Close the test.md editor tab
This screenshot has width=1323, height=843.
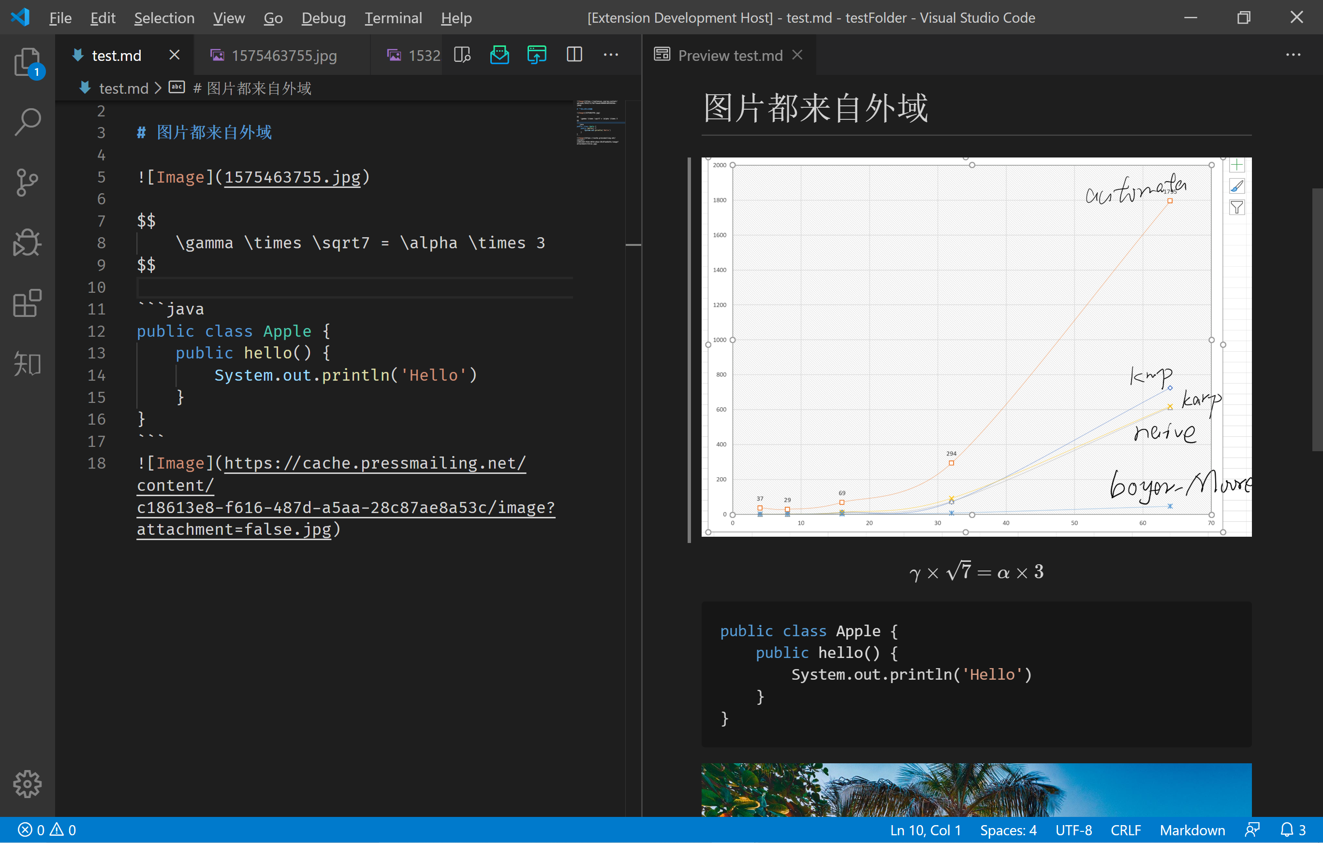coord(174,55)
